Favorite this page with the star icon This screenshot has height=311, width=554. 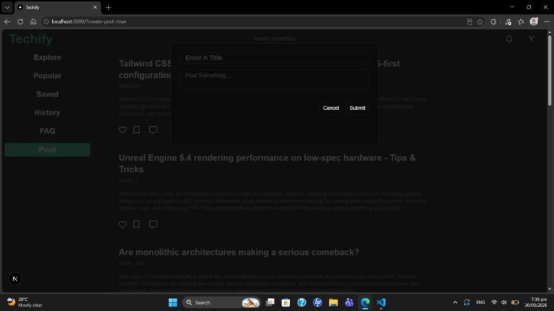[x=480, y=22]
